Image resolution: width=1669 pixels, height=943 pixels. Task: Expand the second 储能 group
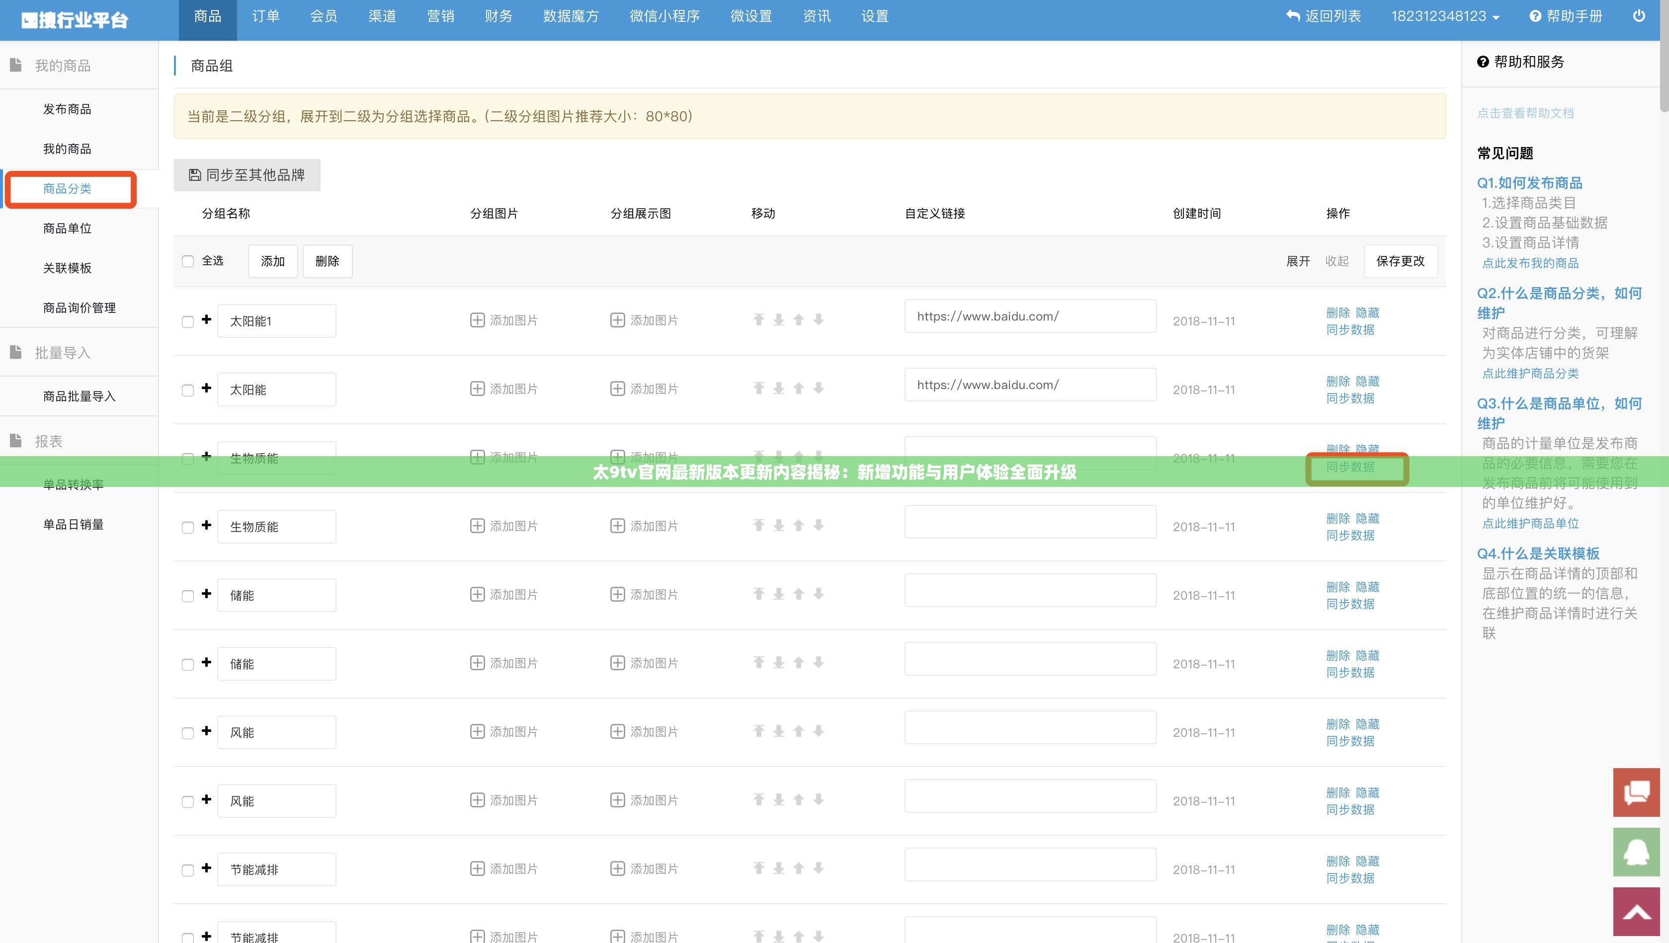pos(207,663)
